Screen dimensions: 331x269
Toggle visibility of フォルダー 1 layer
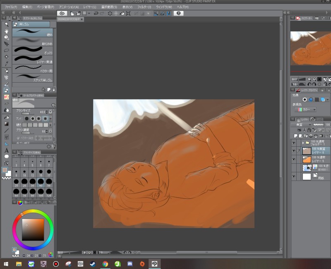pyautogui.click(x=294, y=143)
